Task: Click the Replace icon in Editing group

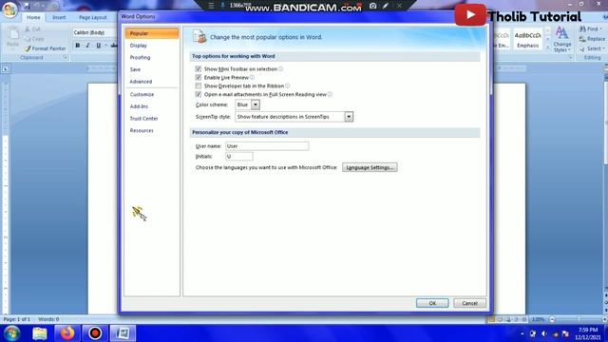Action: tap(582, 39)
